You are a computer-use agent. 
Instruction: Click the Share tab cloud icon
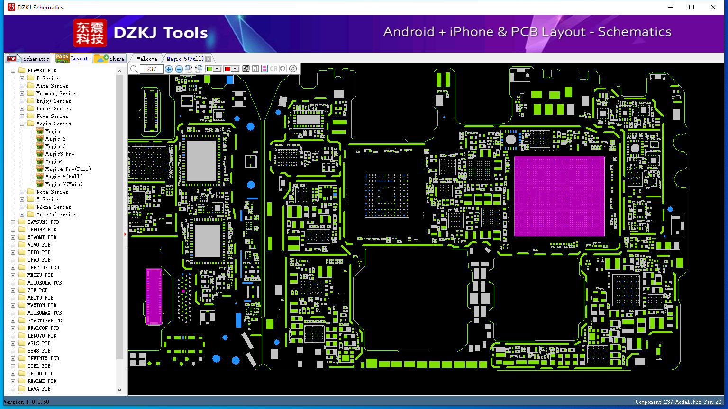pos(100,58)
